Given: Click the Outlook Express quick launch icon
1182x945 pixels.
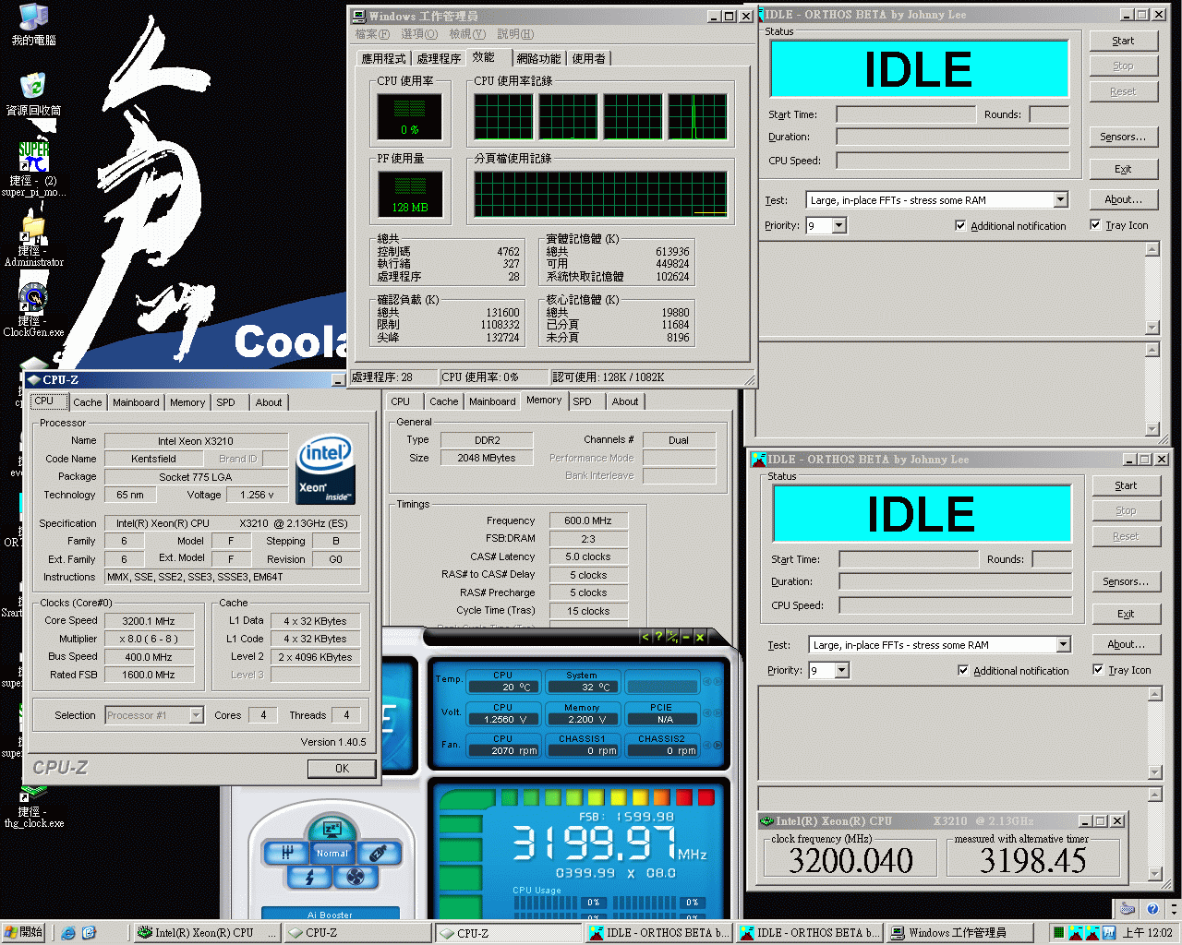Looking at the screenshot, I should point(89,933).
